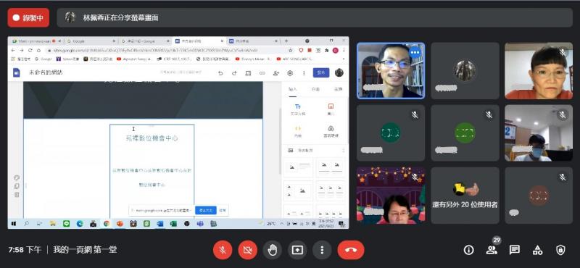Image resolution: width=580 pixels, height=268 pixels.
Task: Leave the call with the red hang-up button
Action: pos(351,250)
